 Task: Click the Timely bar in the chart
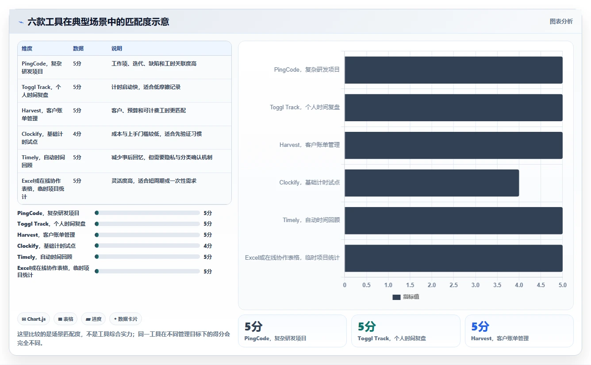[x=453, y=220]
